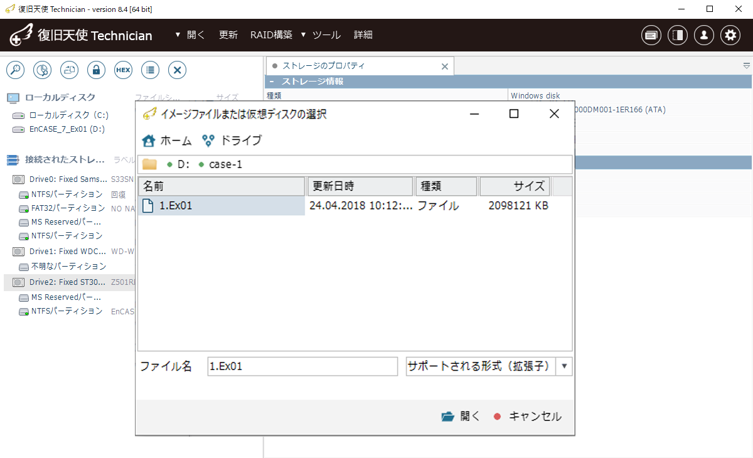Screen dimensions: 753x458
Task: Click the 開く button in dialog
Action: (x=461, y=416)
